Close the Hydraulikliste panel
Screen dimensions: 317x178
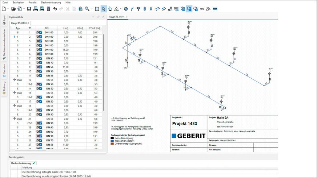coord(103,17)
